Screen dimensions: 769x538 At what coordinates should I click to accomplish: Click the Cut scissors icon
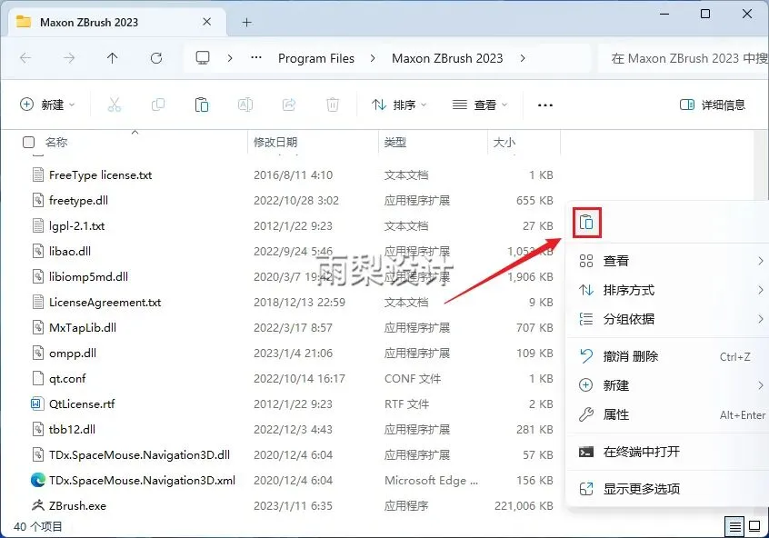[115, 105]
